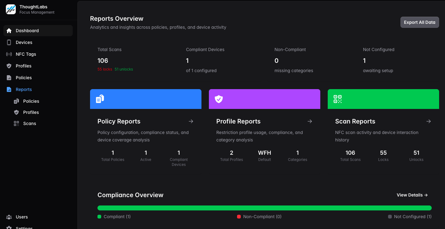Click the blue document icon on Policy Reports card
The image size is (445, 229).
pyautogui.click(x=99, y=99)
